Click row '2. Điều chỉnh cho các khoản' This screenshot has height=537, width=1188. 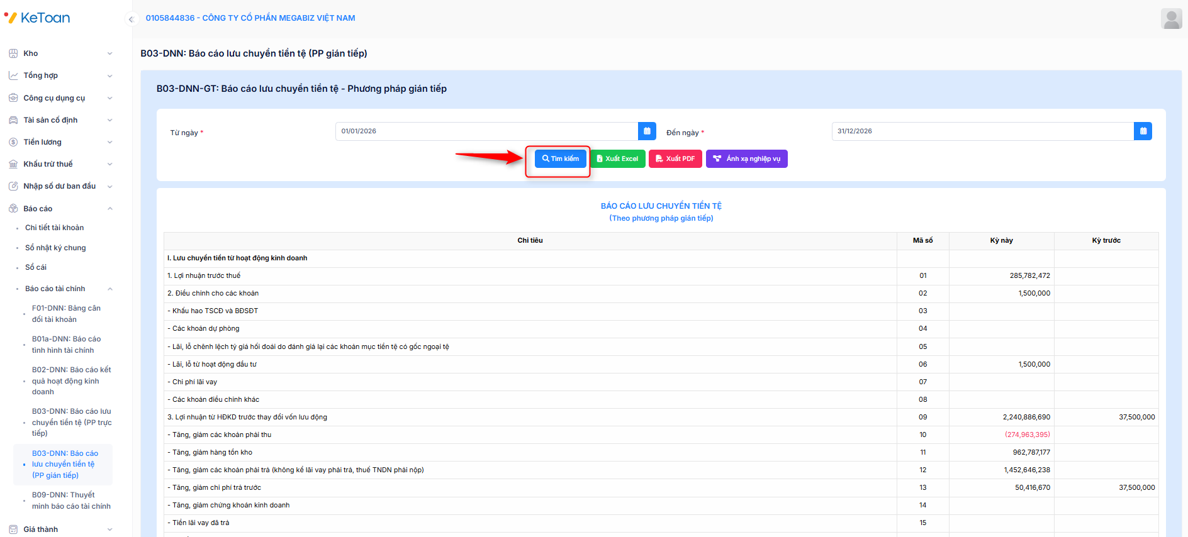[x=661, y=294]
